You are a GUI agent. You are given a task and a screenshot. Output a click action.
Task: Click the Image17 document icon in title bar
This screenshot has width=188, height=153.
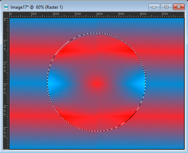(x=6, y=7)
